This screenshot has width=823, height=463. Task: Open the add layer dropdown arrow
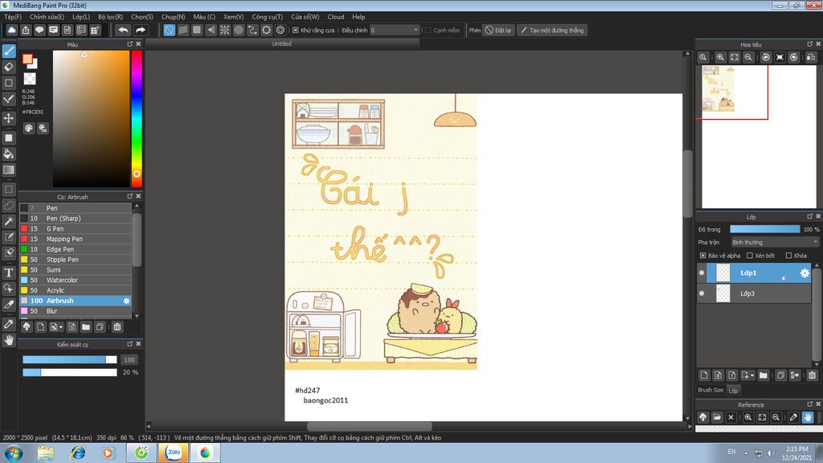click(x=752, y=375)
